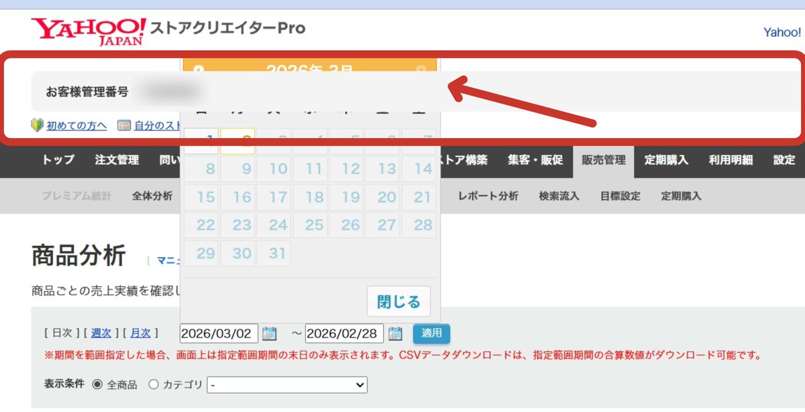
Task: Switch to レポート分析 sub-tab
Action: tap(488, 196)
